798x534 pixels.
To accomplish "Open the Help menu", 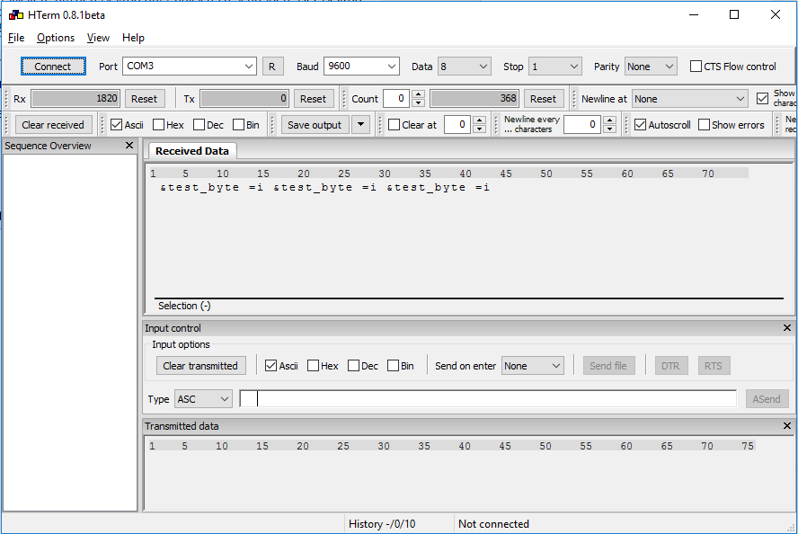I will click(133, 38).
